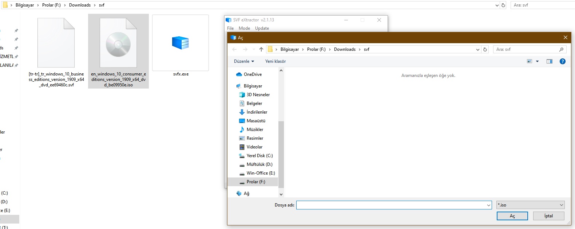Open Masaüstü in the dialog sidebar
The height and width of the screenshot is (229, 575).
(256, 121)
